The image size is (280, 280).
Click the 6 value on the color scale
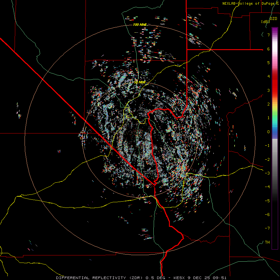[268, 49]
